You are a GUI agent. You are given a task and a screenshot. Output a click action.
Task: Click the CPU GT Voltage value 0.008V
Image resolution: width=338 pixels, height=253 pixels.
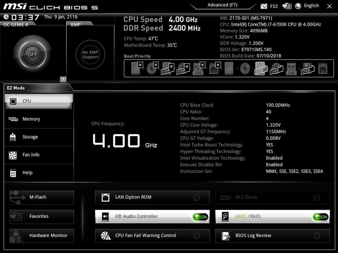coord(273,138)
